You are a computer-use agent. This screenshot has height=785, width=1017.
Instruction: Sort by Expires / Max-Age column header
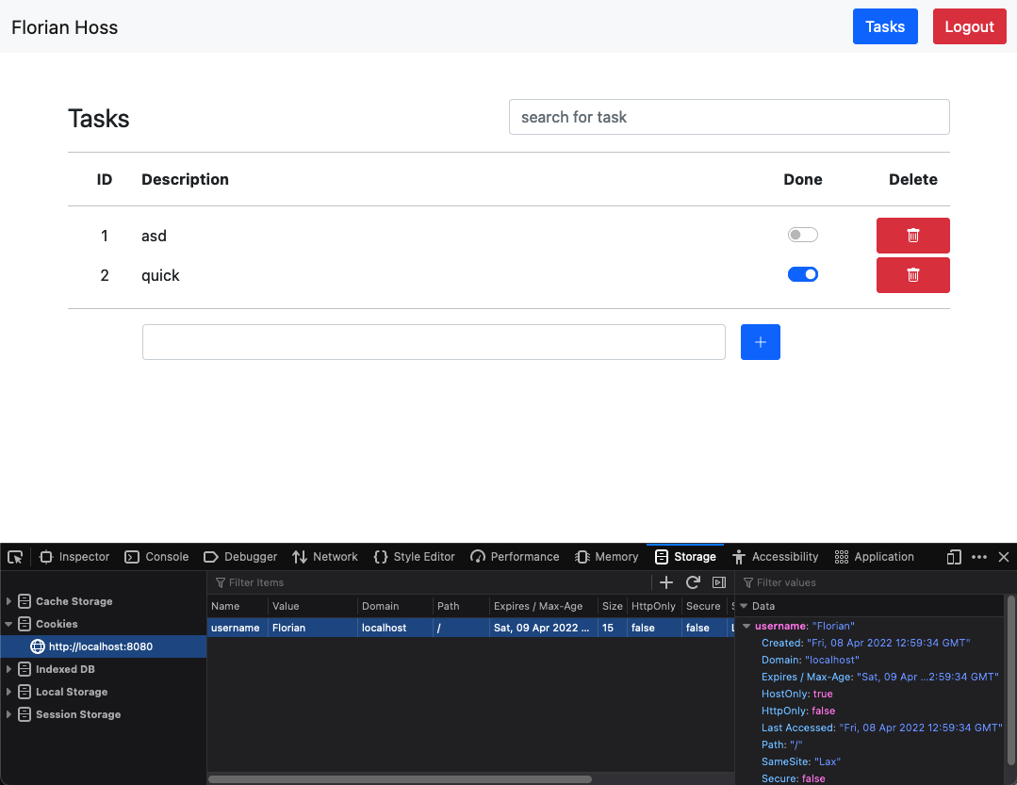(x=544, y=605)
